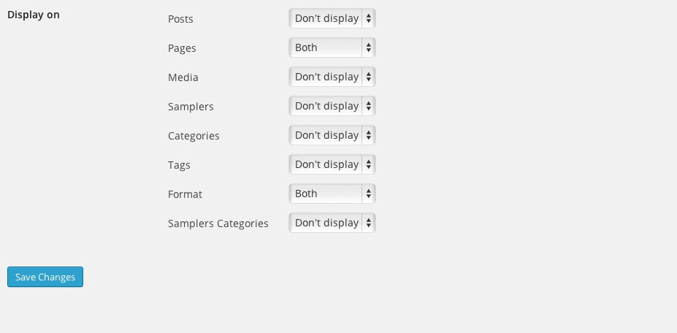Click the Samplers Categories row label
Image resolution: width=677 pixels, height=333 pixels.
point(218,223)
